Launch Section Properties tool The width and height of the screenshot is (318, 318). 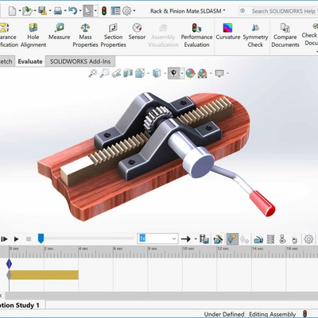(x=113, y=35)
